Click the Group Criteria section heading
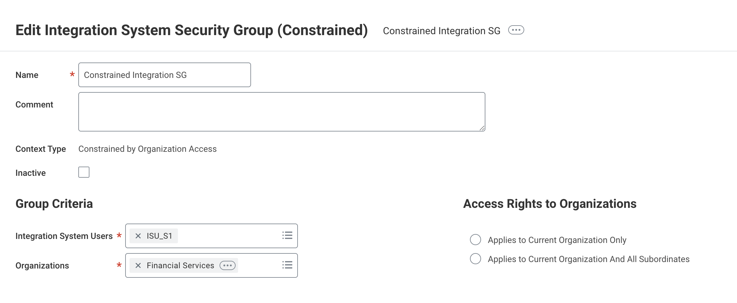 [54, 204]
